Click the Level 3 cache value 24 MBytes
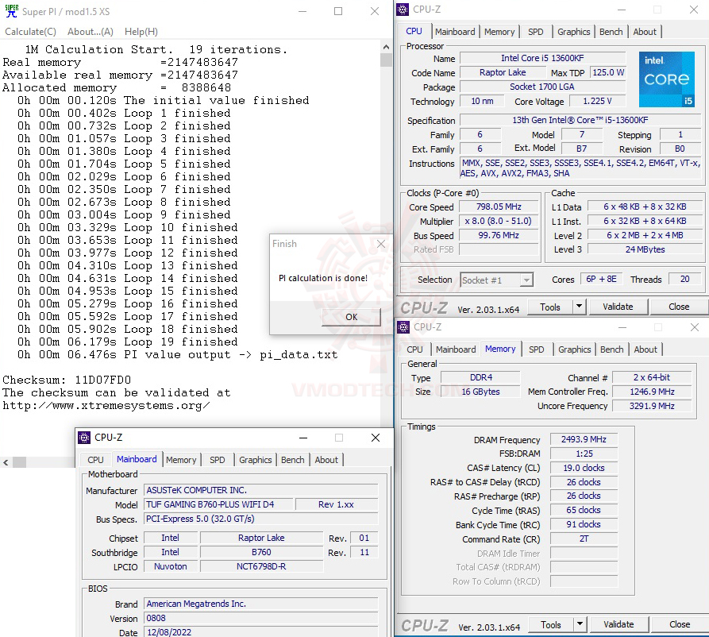This screenshot has width=709, height=637. tap(645, 249)
